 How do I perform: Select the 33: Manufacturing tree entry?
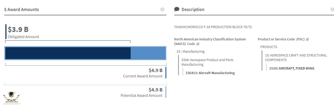190,51
